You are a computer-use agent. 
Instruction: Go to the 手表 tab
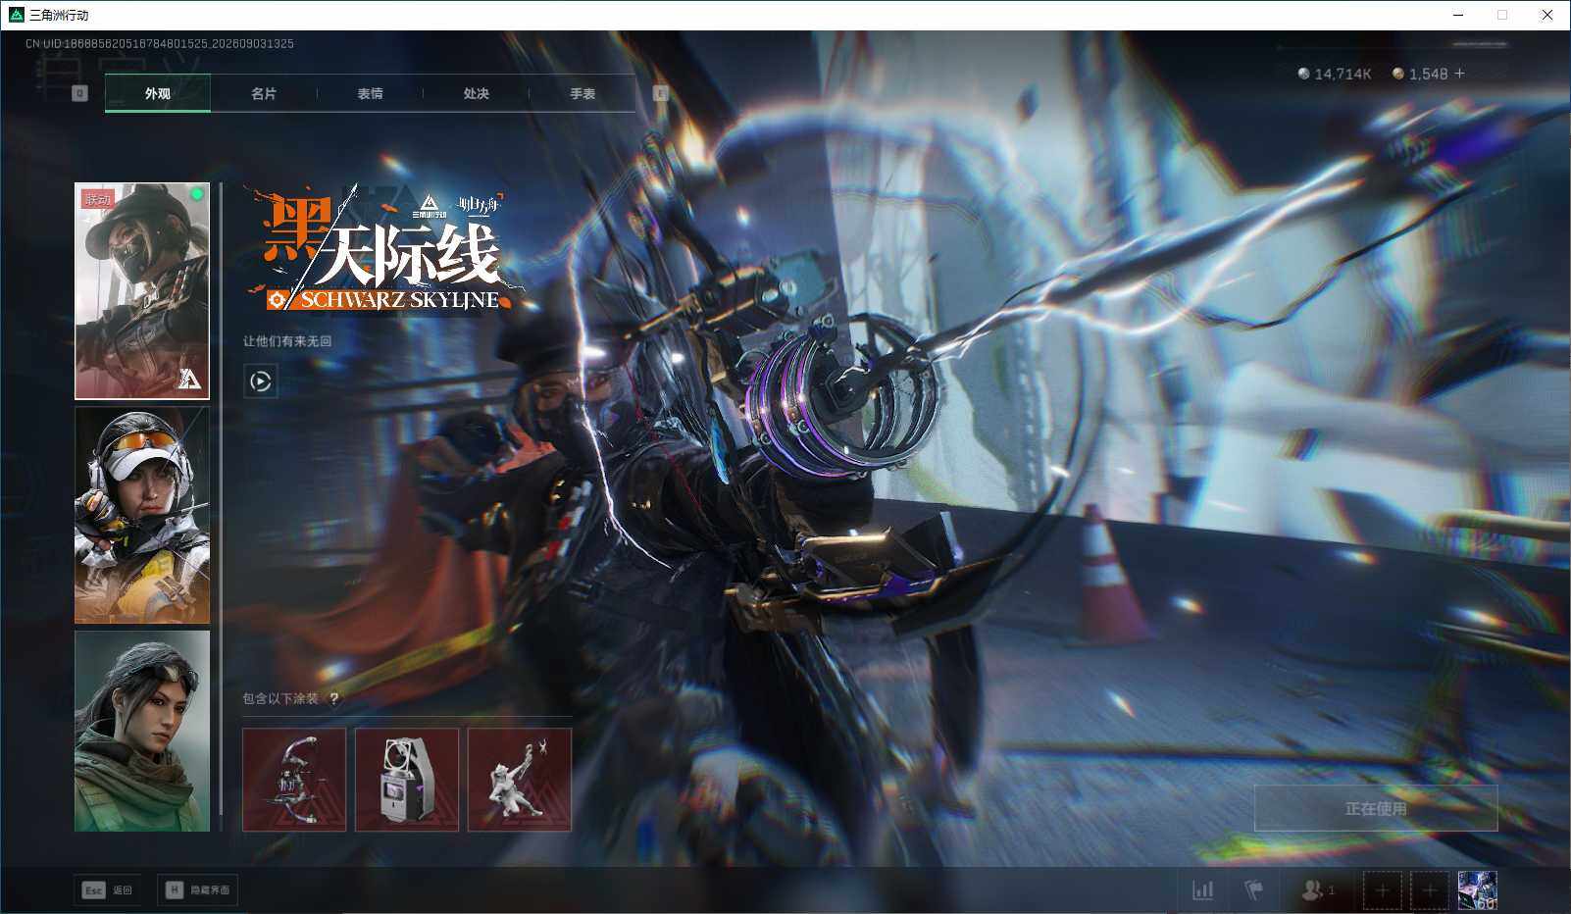click(583, 93)
